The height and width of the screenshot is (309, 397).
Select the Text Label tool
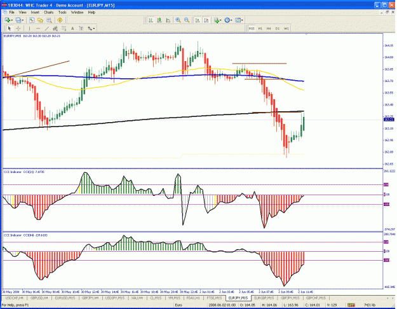point(81,29)
